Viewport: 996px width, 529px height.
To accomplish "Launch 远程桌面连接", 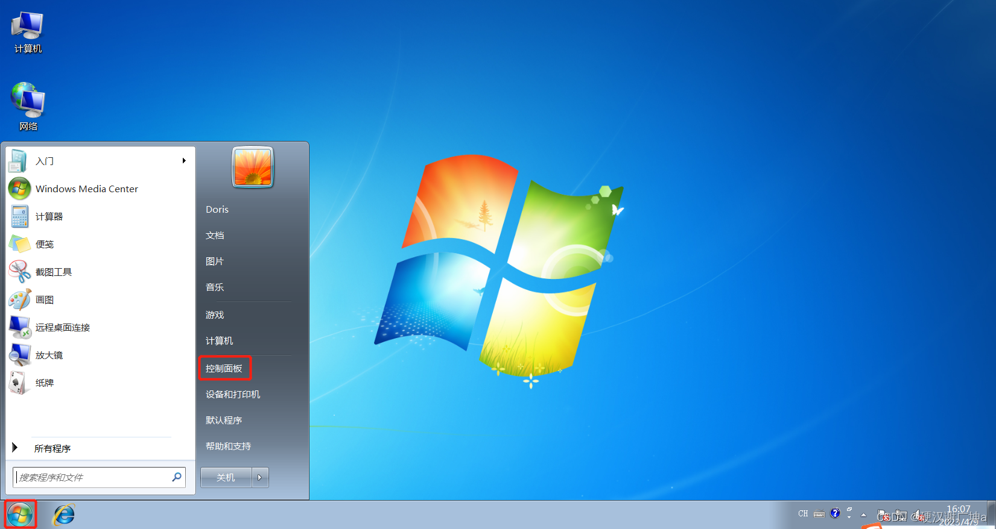I will (x=100, y=327).
